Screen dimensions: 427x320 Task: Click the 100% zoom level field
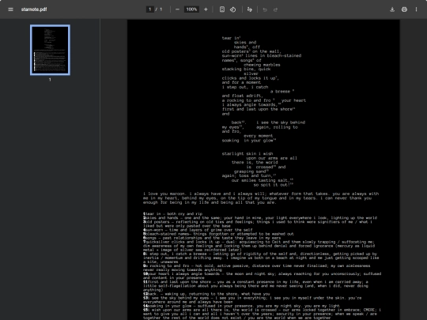point(191,9)
